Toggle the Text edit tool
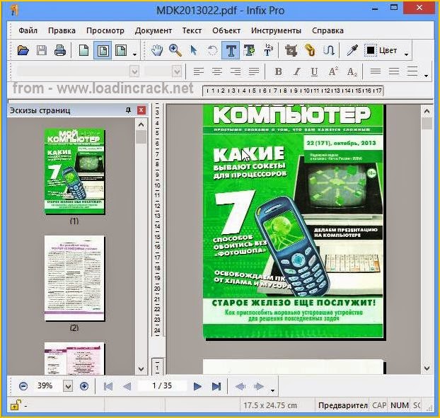The image size is (440, 418). point(231,50)
